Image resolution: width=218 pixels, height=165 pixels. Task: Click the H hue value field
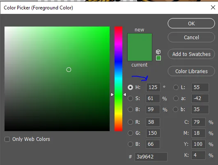click(x=153, y=87)
